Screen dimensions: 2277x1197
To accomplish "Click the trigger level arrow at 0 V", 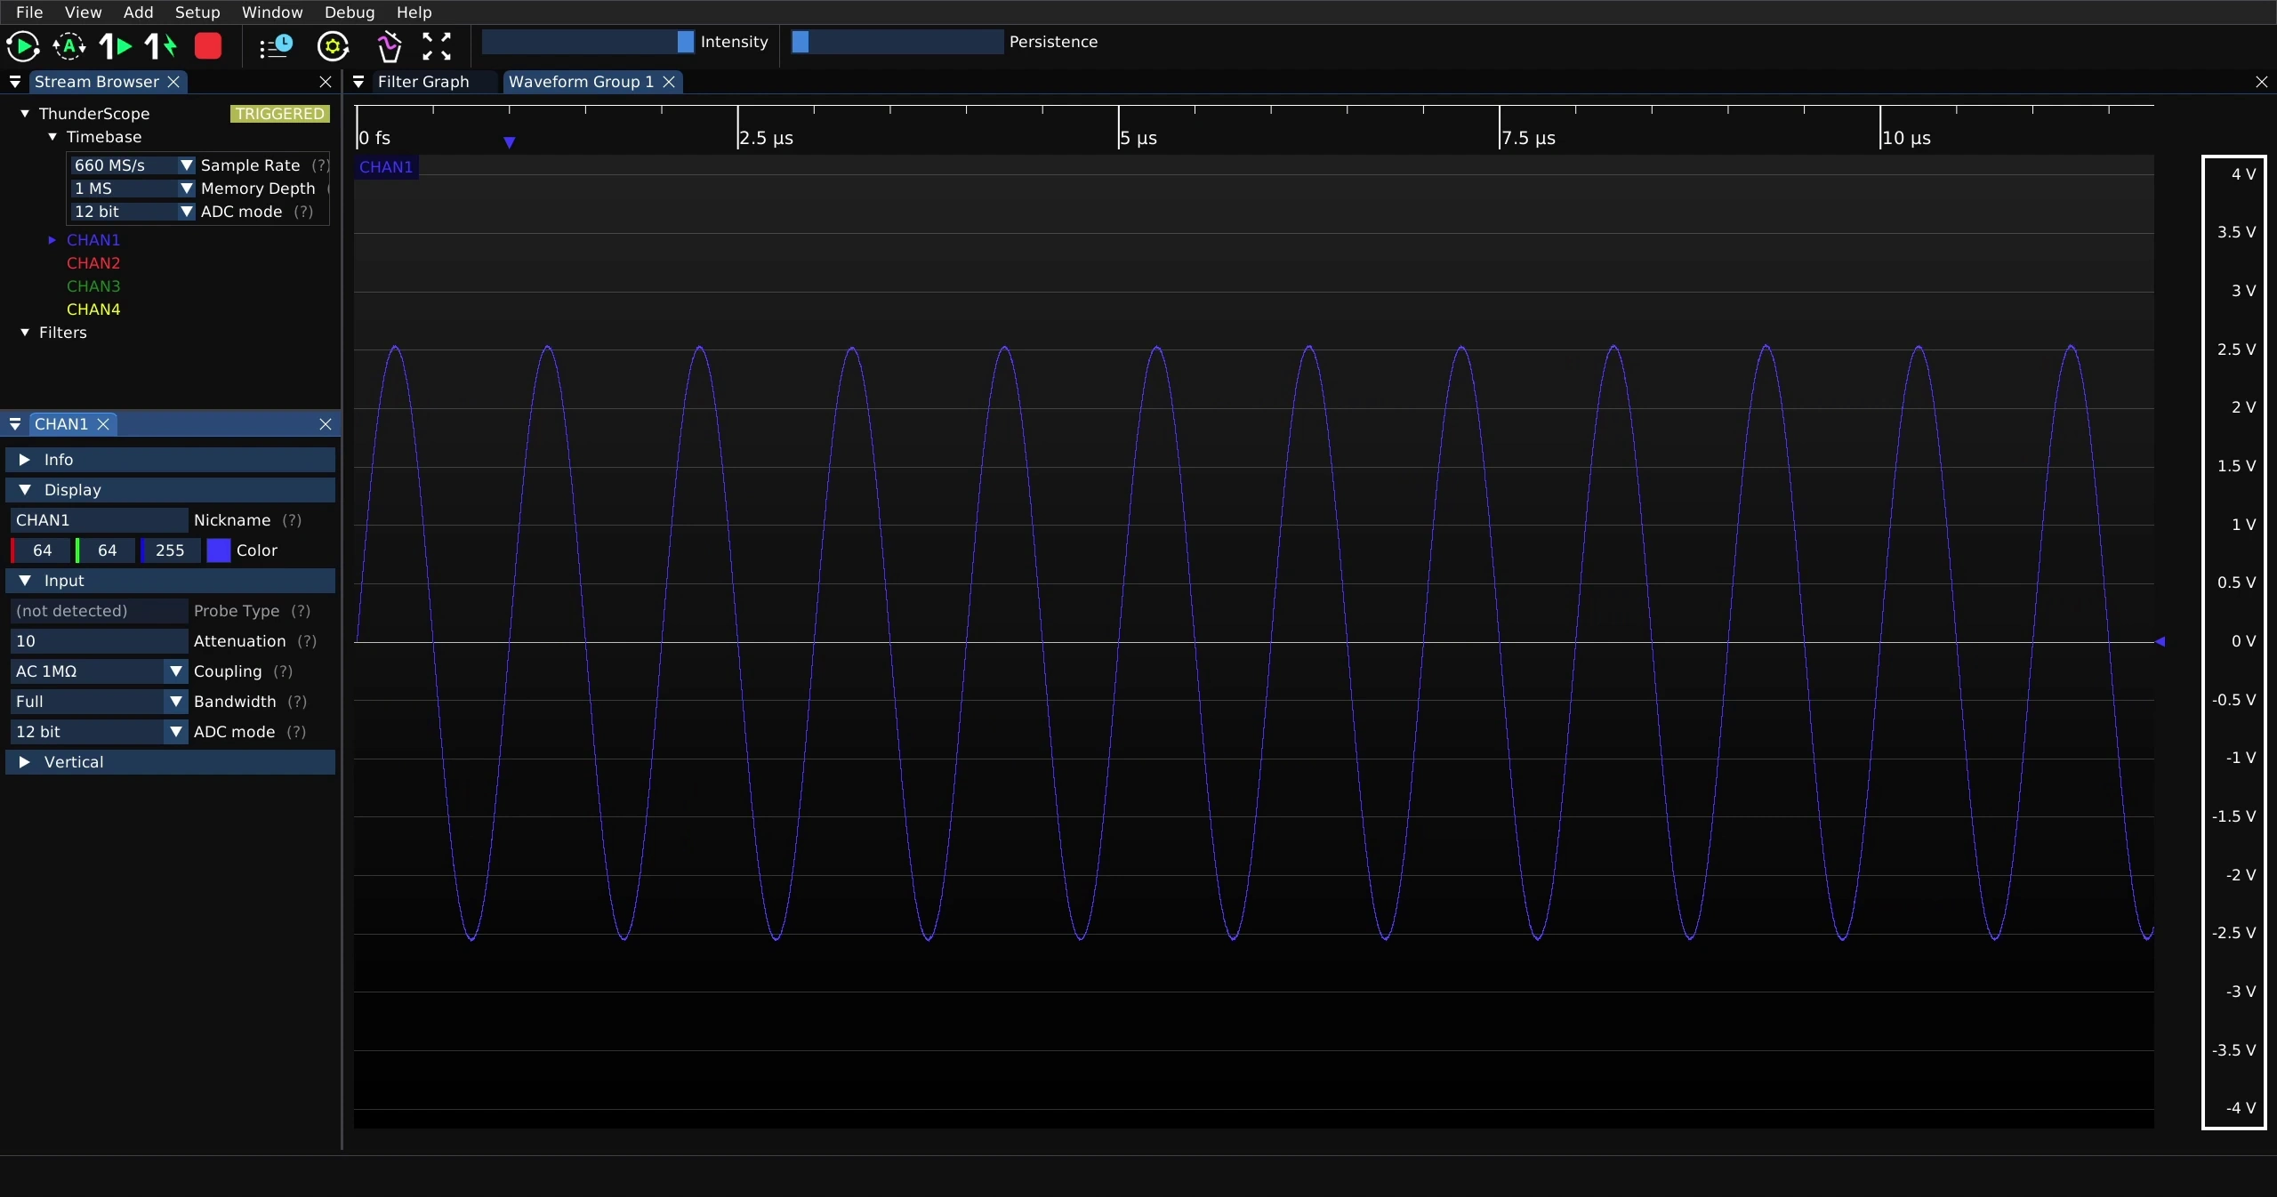I will [2160, 641].
